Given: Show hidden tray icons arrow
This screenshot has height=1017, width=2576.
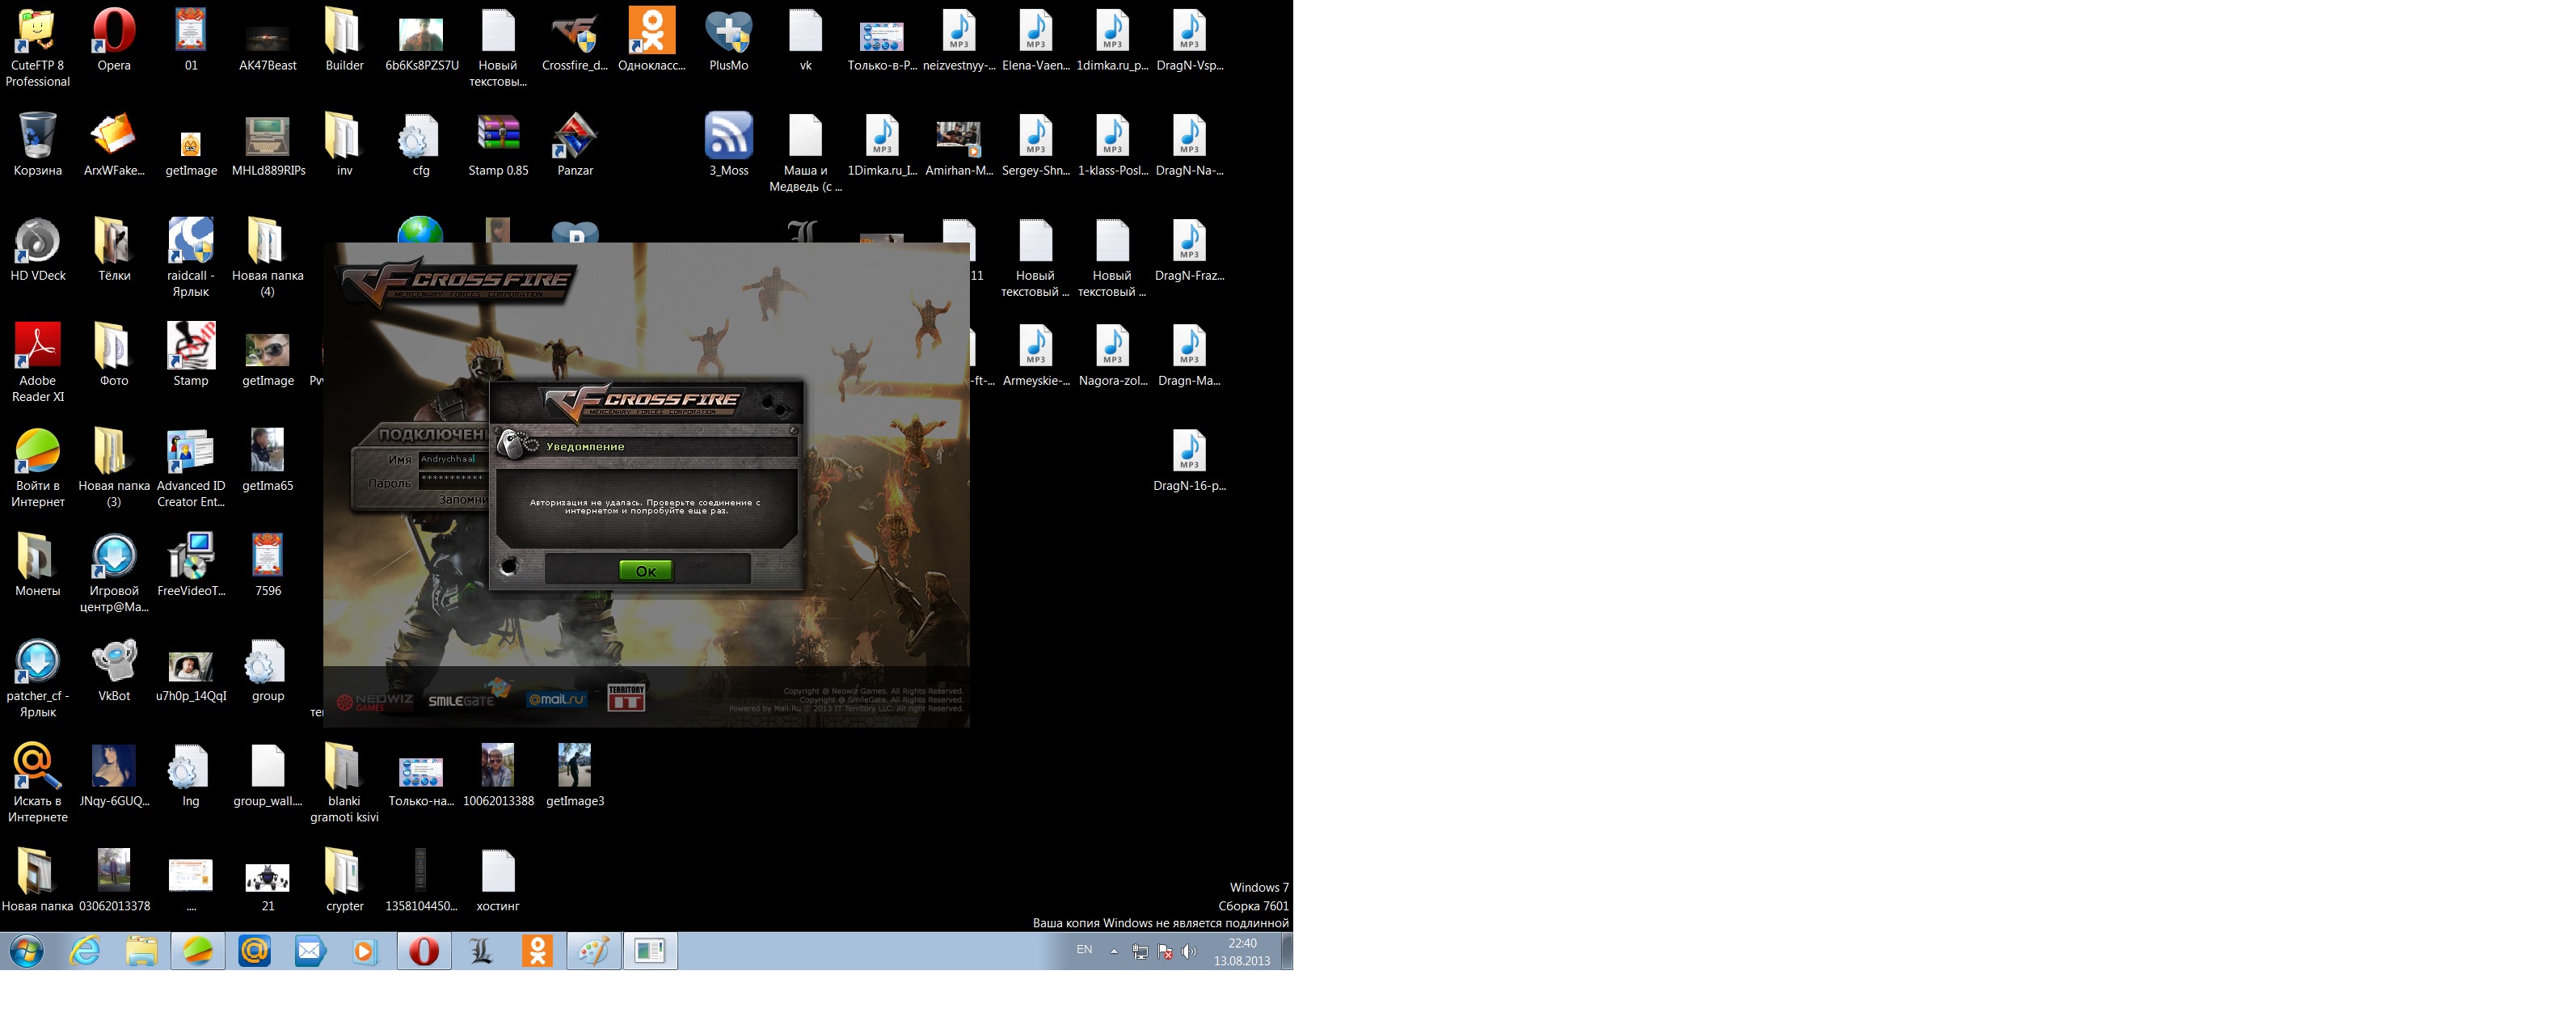Looking at the screenshot, I should pyautogui.click(x=1114, y=952).
